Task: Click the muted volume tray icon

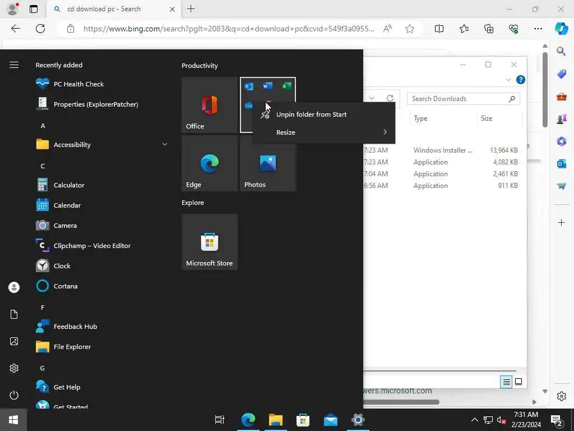Action: point(502,420)
